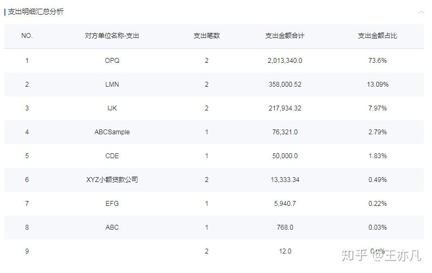
Task: Click the 支出金额占比 column header
Action: click(x=377, y=36)
